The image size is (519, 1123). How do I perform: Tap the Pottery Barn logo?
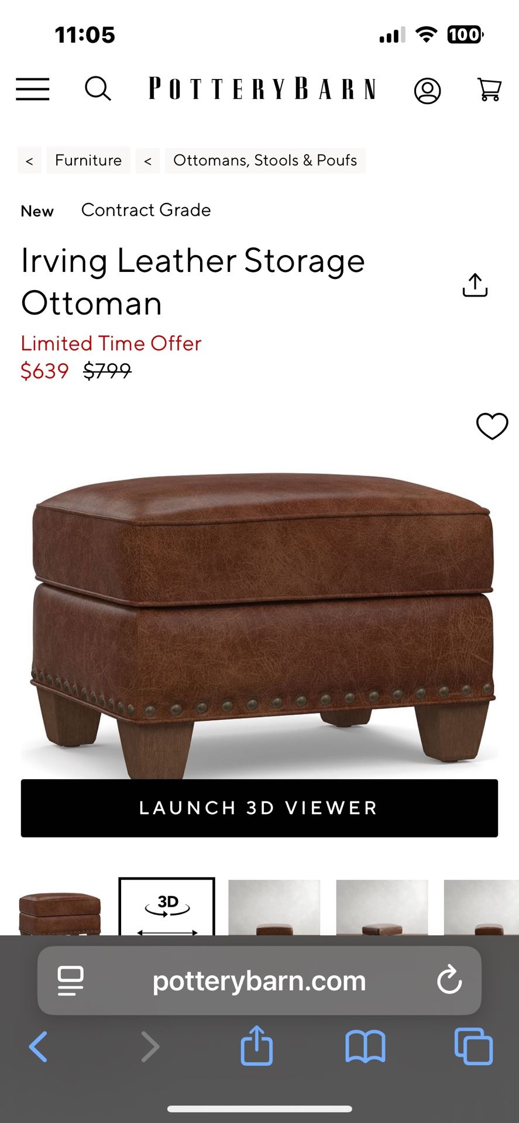(x=262, y=89)
